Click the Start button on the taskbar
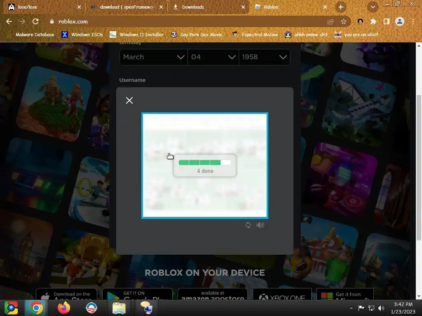 point(11,308)
